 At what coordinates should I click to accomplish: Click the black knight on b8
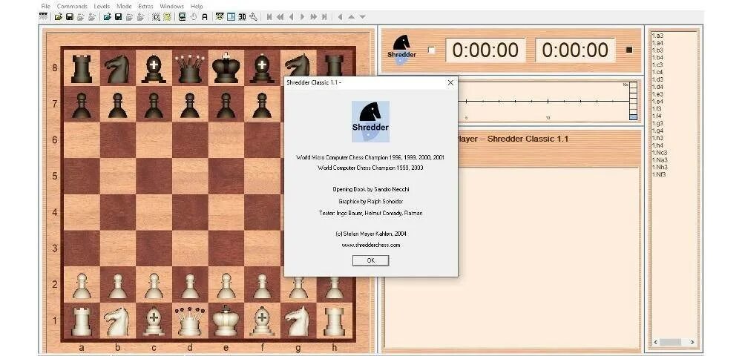click(x=117, y=69)
